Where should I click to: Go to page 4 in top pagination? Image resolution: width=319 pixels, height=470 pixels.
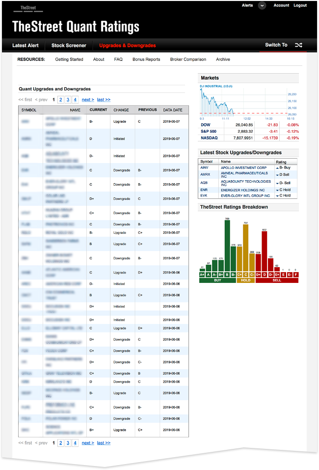(x=75, y=100)
